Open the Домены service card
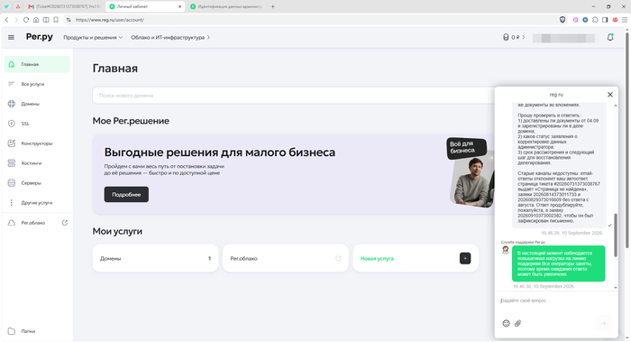 click(x=155, y=258)
